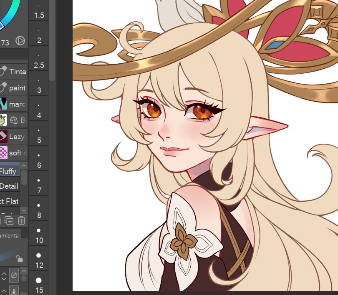Select the soft crosshatch tool group
This screenshot has width=338, height=295.
pyautogui.click(x=13, y=153)
